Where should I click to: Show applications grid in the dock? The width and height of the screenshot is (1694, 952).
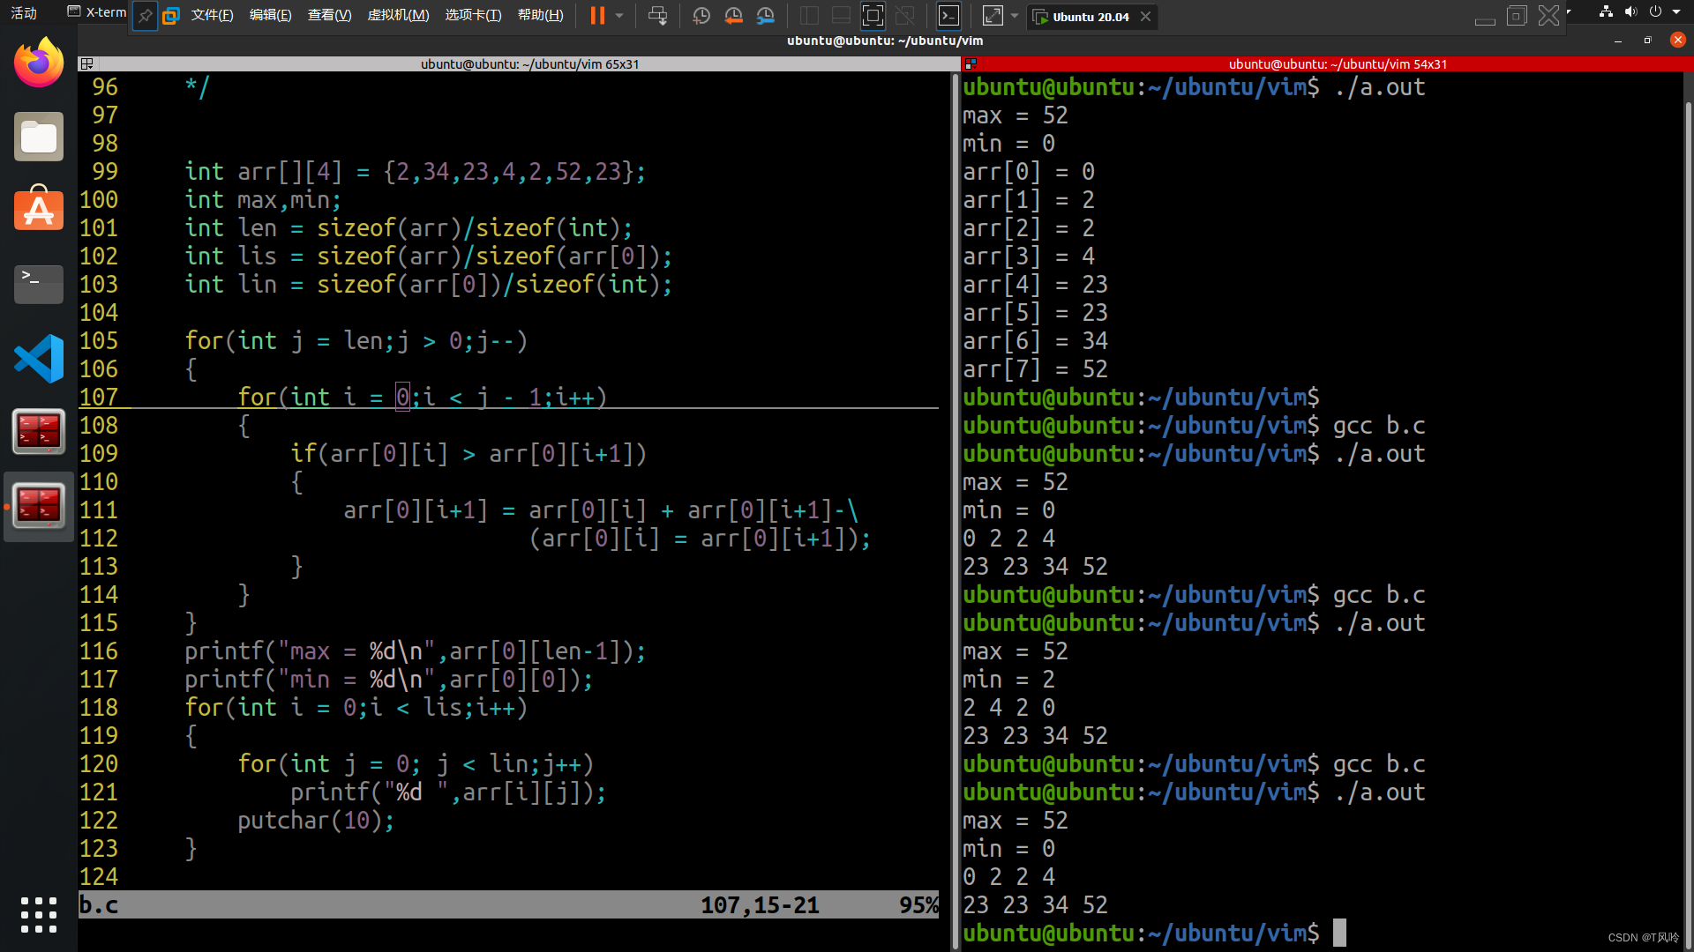[39, 915]
